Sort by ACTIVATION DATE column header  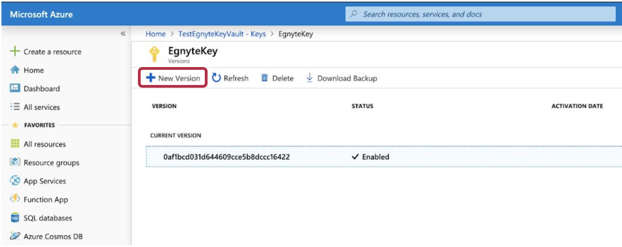tap(577, 106)
